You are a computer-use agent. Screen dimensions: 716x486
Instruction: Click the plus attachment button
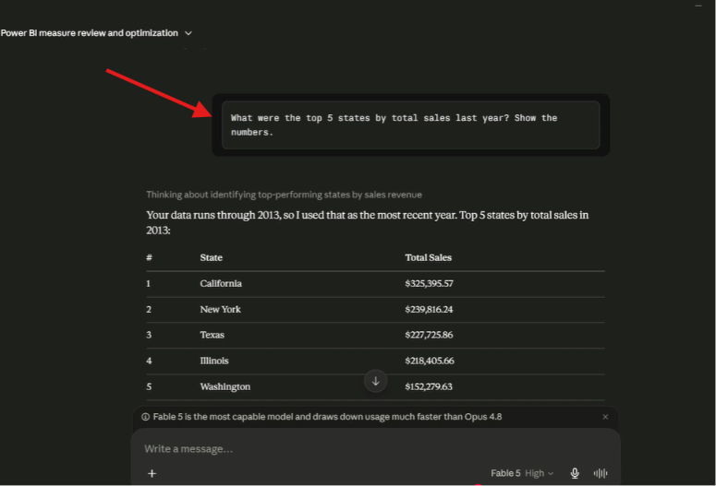(152, 473)
